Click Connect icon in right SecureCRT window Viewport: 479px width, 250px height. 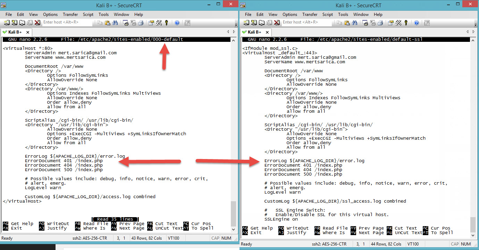click(246, 22)
